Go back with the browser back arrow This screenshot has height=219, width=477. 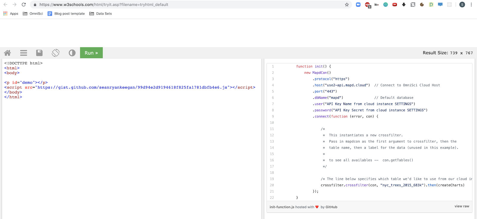(x=5, y=4)
